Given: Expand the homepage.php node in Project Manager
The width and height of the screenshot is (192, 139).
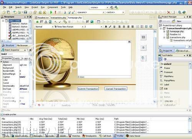Looking at the screenshot, I should coord(164,31).
